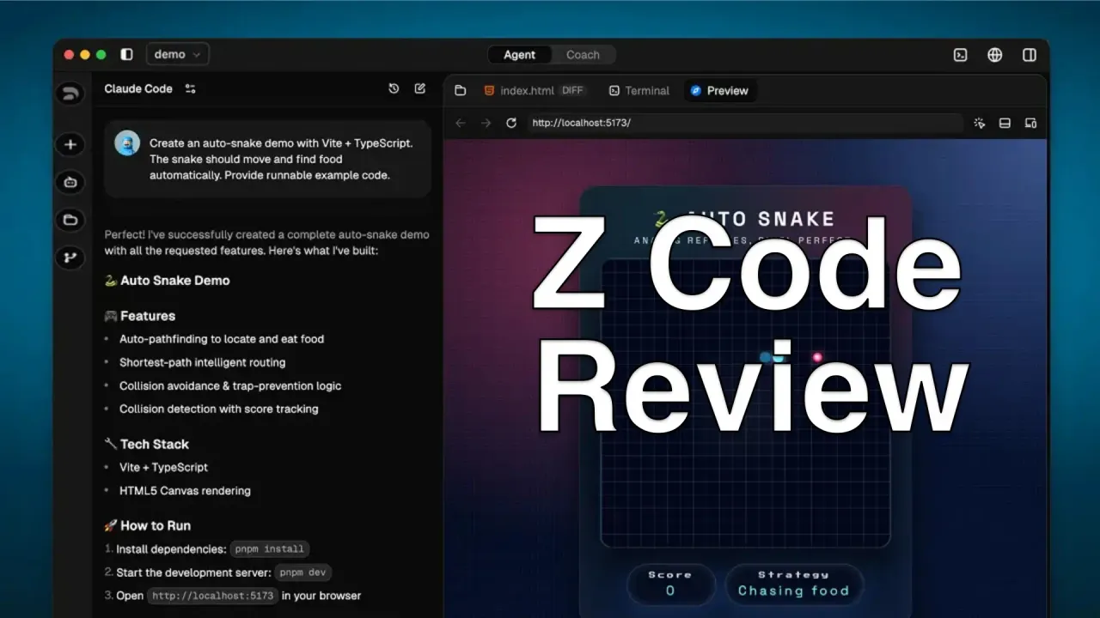1100x618 pixels.
Task: Open Claude Code settings sliders icon
Action: tap(190, 88)
